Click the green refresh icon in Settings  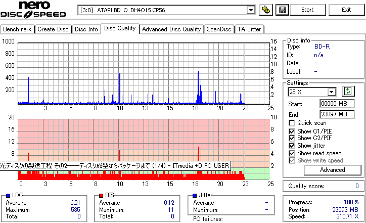(x=348, y=92)
